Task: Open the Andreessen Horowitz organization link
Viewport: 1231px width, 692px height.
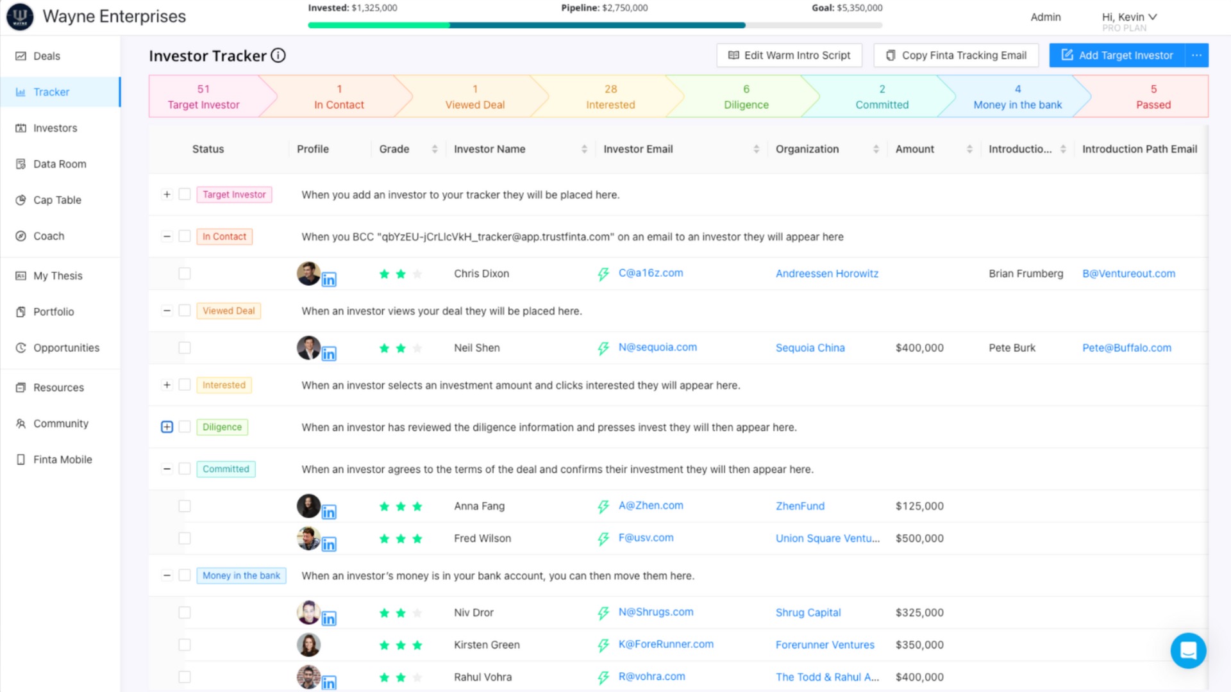Action: pos(826,274)
